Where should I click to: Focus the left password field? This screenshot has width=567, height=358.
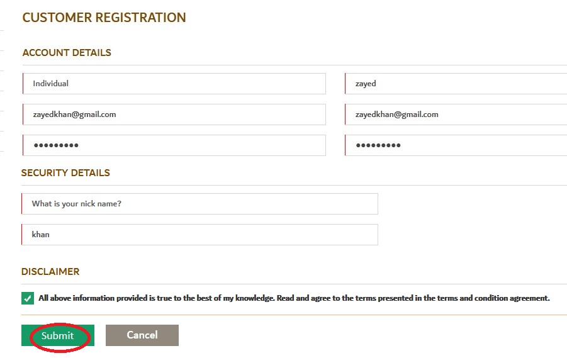click(x=174, y=145)
